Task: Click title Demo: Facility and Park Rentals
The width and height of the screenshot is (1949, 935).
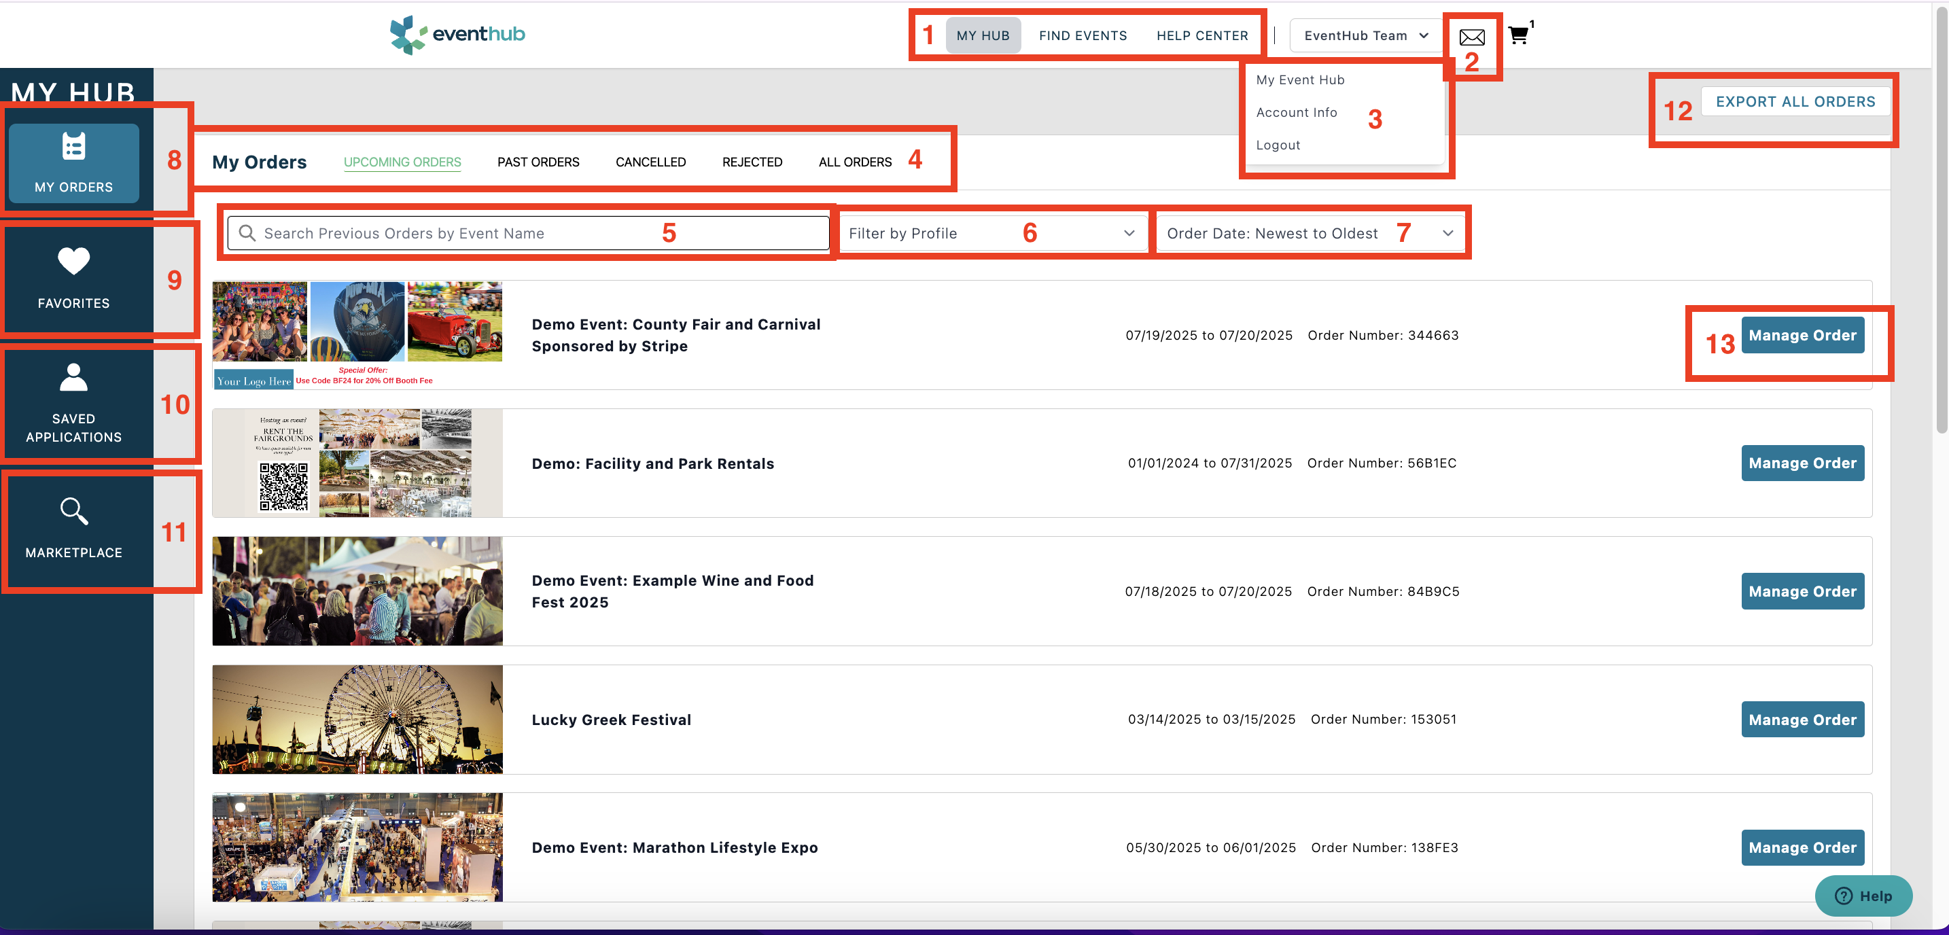Action: (653, 463)
